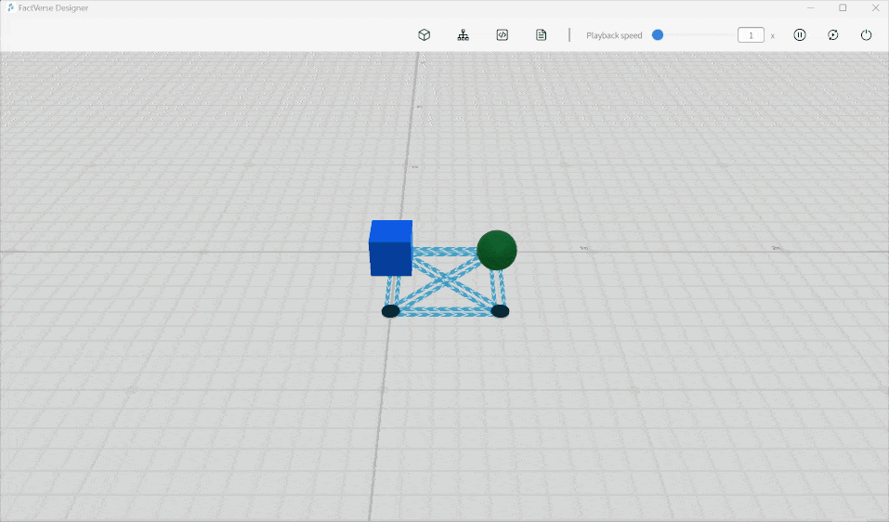The width and height of the screenshot is (889, 522).
Task: Select the blue cube in the scene
Action: [391, 248]
